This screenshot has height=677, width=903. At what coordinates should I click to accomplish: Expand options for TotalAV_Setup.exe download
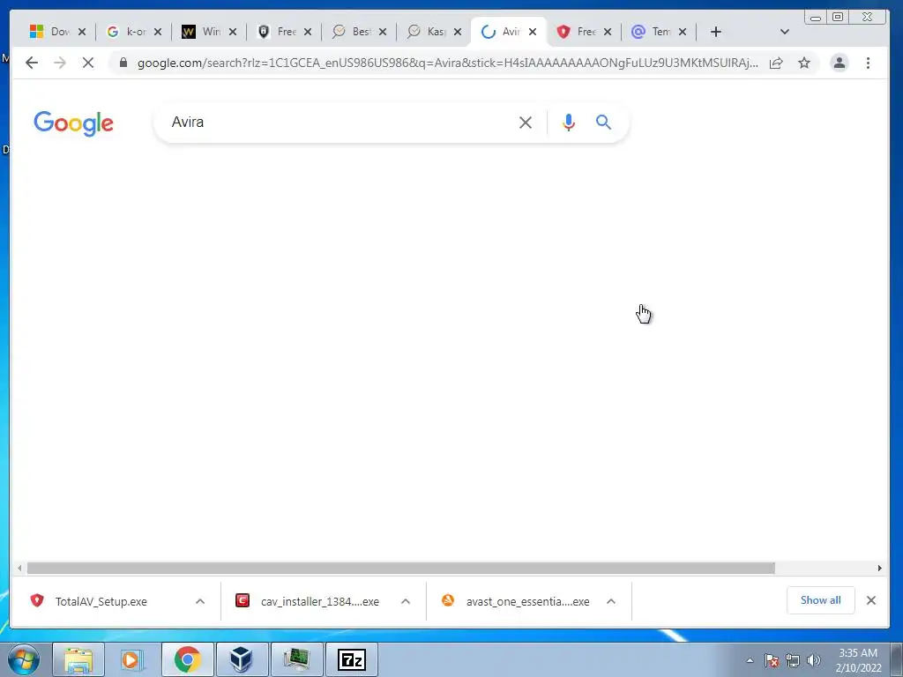200,601
